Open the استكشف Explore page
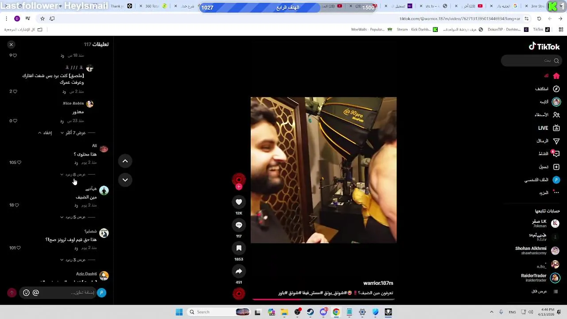This screenshot has height=319, width=567. [548, 89]
